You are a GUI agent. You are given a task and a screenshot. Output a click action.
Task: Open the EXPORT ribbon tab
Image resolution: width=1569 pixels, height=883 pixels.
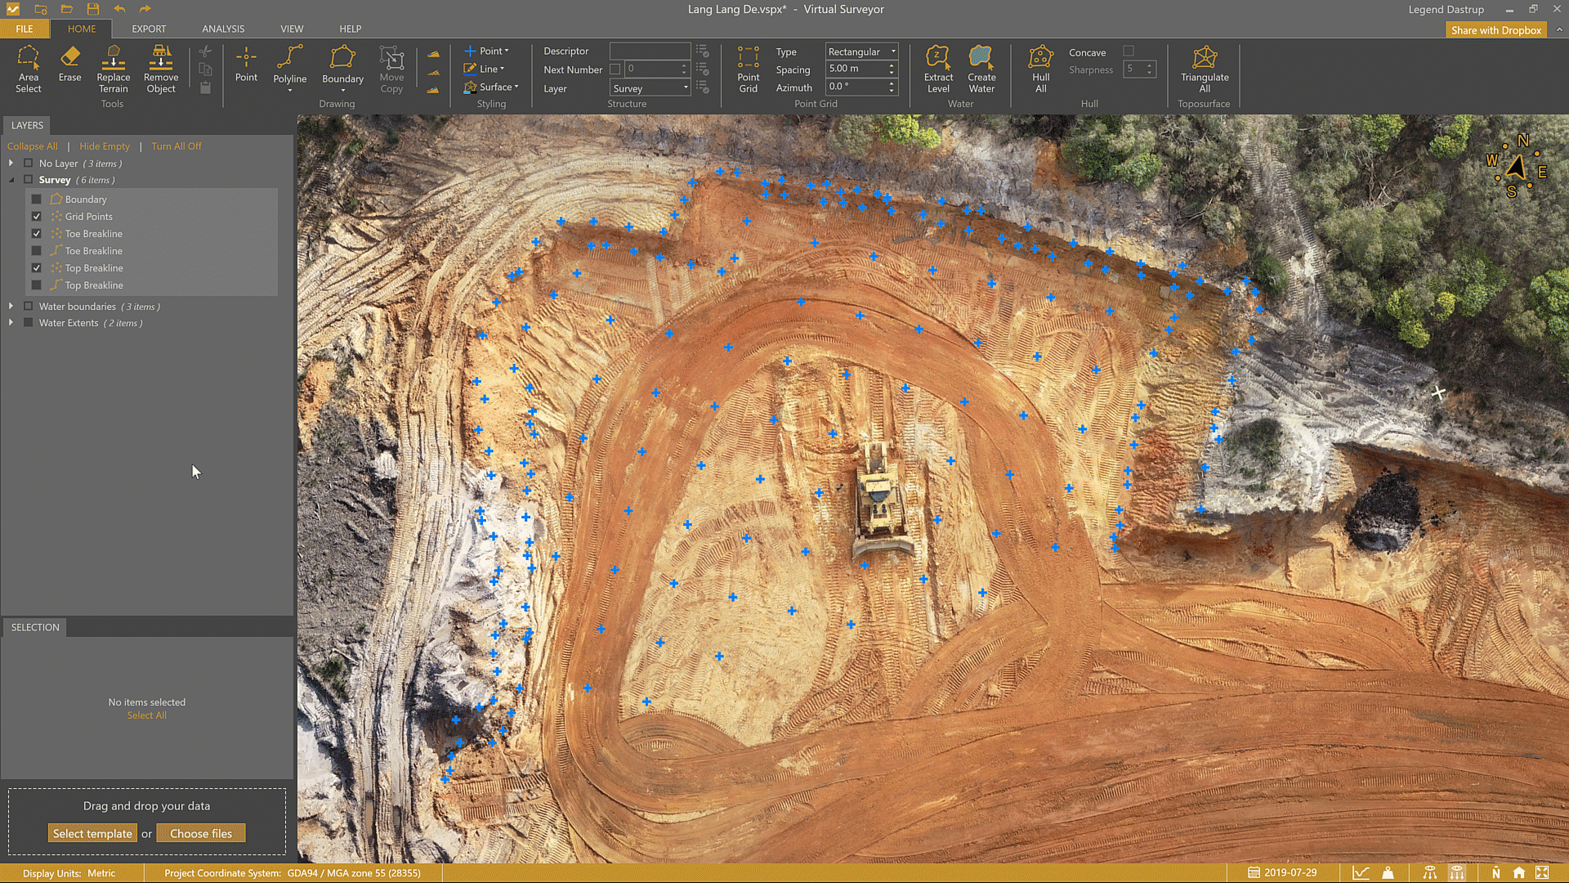[x=149, y=29]
